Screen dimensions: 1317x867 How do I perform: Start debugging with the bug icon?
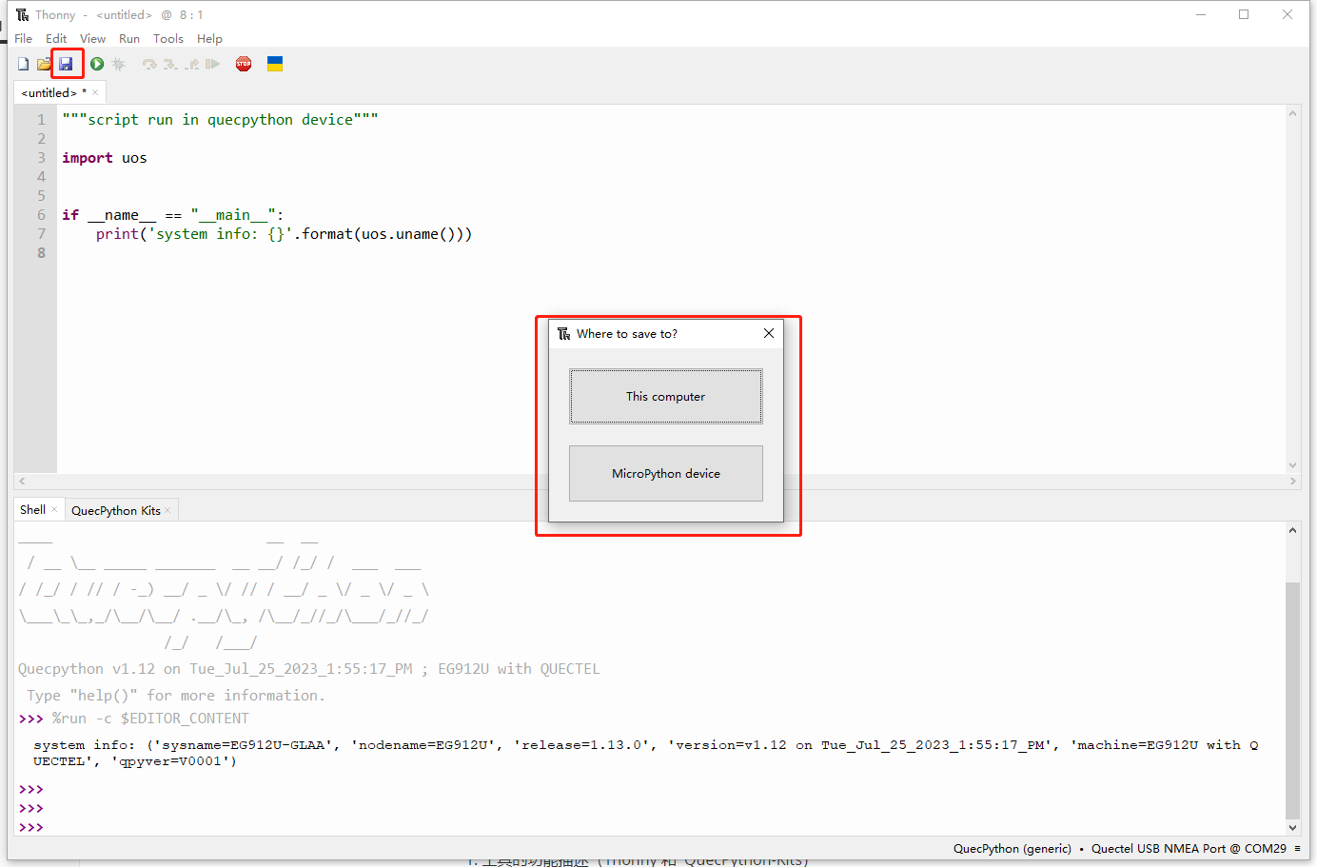pyautogui.click(x=119, y=64)
